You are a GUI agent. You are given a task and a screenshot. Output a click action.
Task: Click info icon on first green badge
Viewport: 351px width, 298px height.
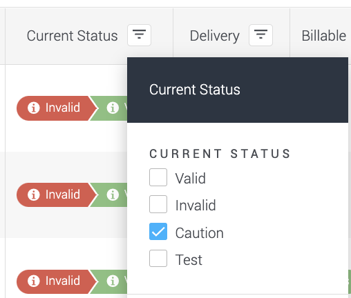(113, 108)
